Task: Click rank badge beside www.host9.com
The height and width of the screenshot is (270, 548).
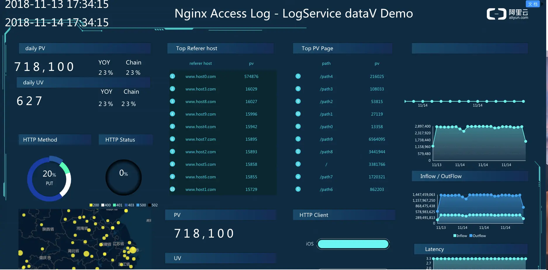Action: 172,114
